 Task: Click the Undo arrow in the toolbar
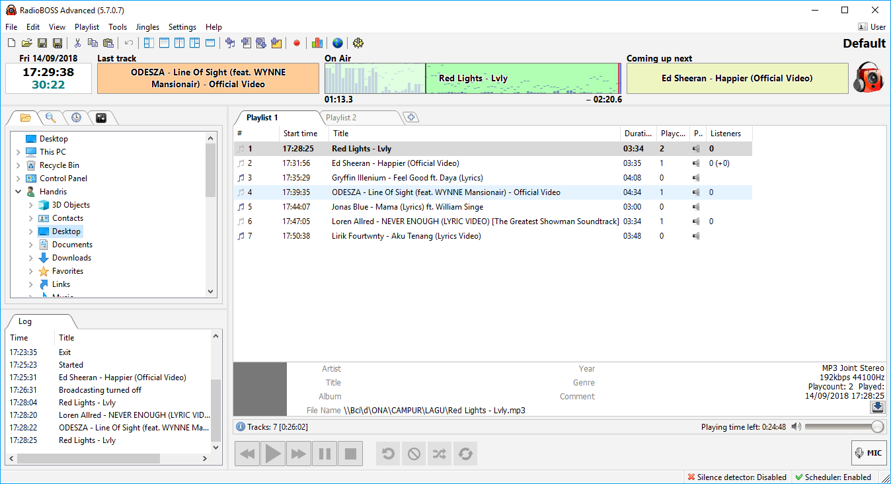coord(129,43)
